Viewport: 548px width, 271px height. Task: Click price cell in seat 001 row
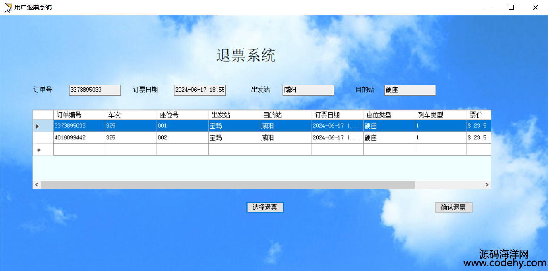479,126
